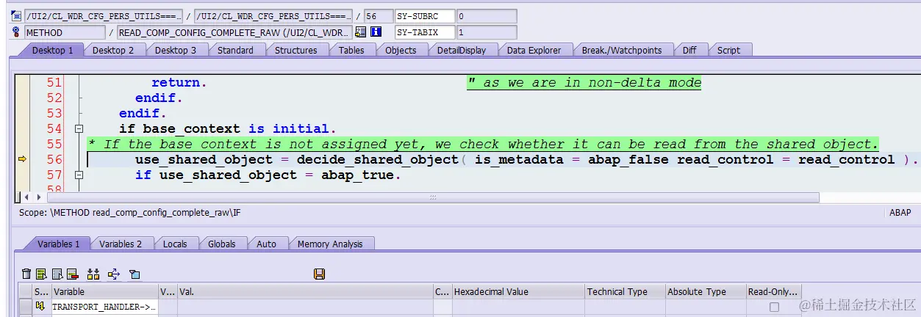
Task: Click the orange floppy disk save icon
Action: [x=319, y=274]
